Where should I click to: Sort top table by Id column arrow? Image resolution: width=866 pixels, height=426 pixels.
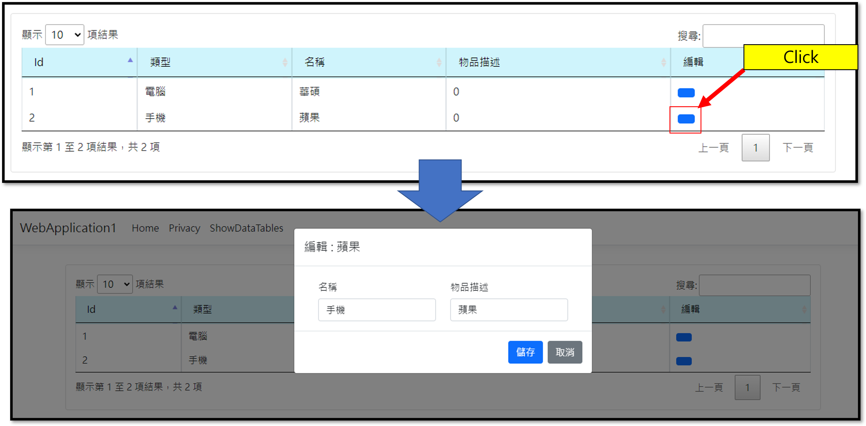(130, 61)
